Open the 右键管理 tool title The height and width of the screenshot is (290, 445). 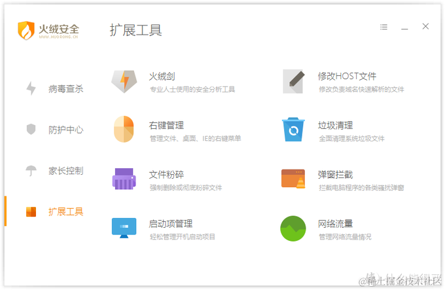(x=166, y=126)
